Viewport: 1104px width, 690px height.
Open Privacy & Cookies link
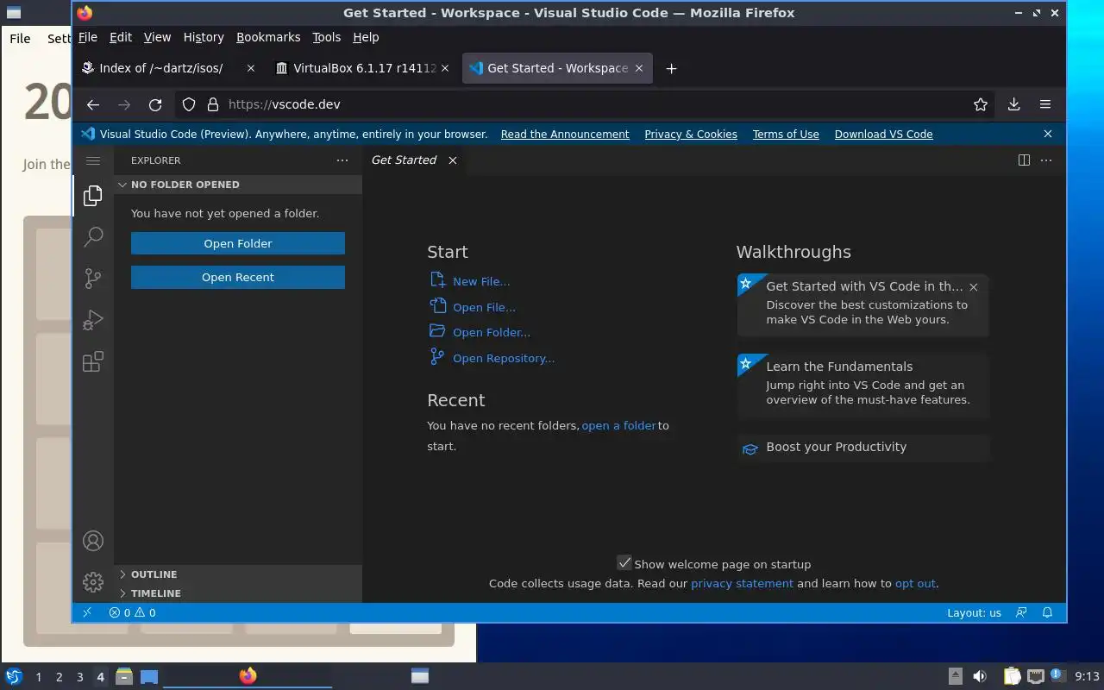[x=691, y=134]
